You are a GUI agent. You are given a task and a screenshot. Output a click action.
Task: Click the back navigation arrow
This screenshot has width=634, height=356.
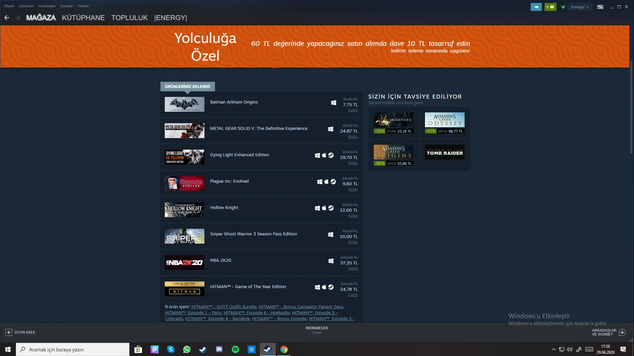click(7, 18)
